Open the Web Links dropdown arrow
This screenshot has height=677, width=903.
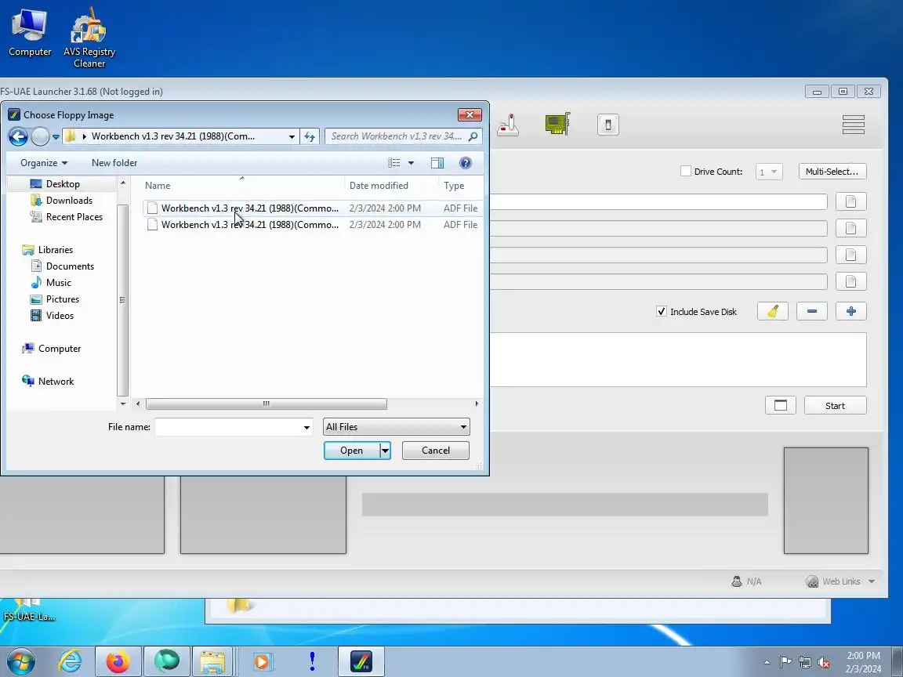872,581
